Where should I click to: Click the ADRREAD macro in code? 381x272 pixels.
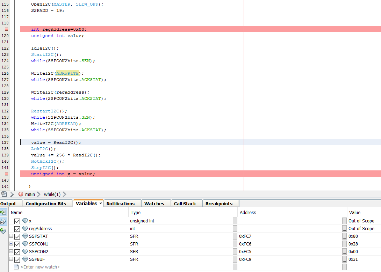66,124
